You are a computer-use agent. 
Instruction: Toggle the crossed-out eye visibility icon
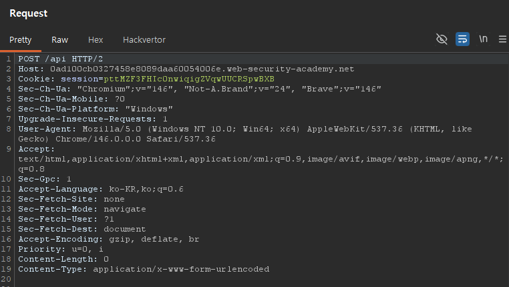(x=442, y=39)
